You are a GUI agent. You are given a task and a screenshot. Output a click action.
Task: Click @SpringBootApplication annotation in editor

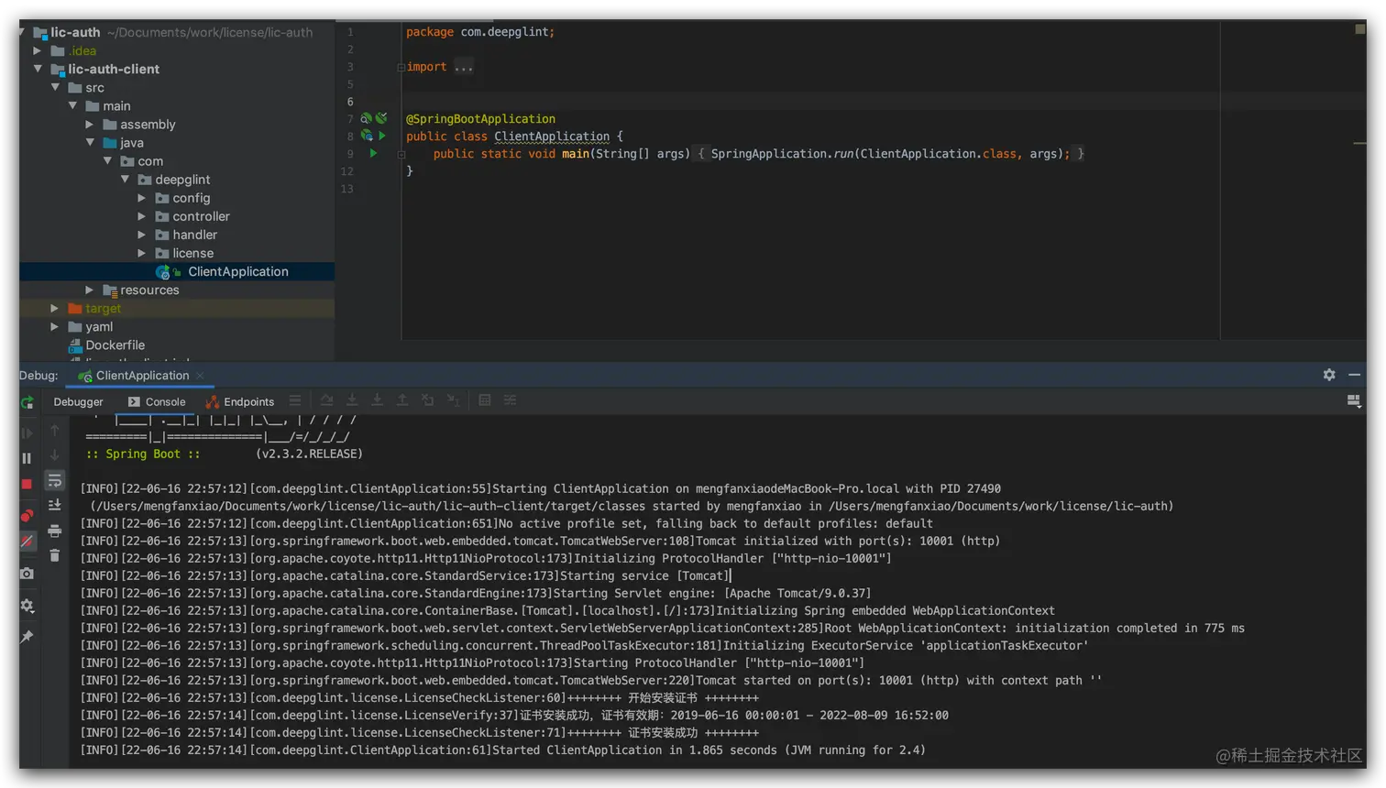click(480, 118)
